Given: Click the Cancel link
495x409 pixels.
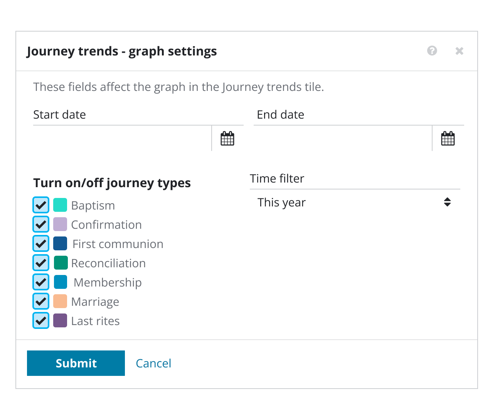Looking at the screenshot, I should pos(153,363).
